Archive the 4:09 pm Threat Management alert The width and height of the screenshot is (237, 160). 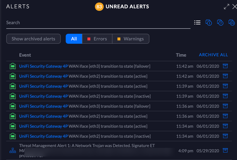click(x=225, y=151)
